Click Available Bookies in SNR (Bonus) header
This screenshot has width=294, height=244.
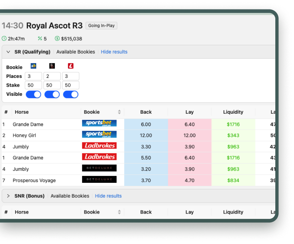click(70, 196)
